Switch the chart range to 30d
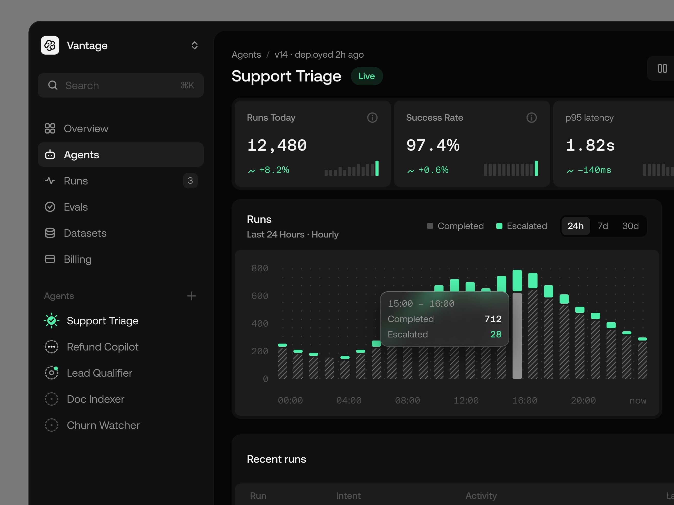Viewport: 674px width, 505px height. pos(630,226)
